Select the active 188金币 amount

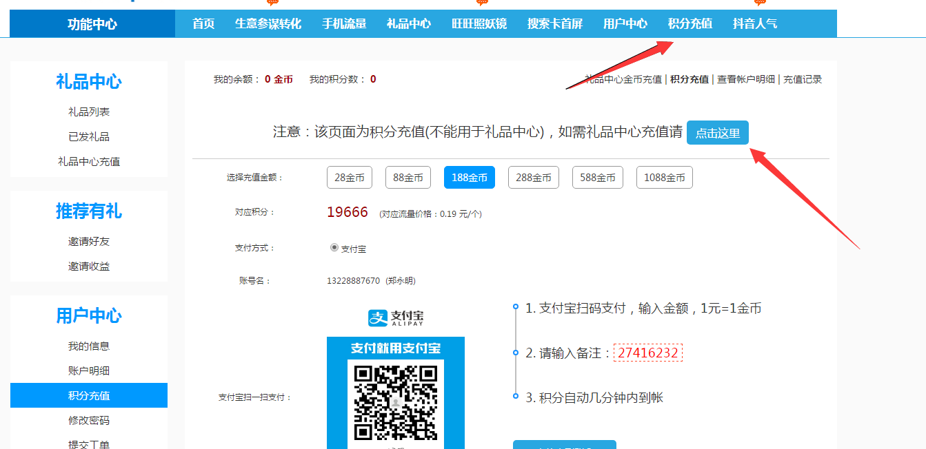pos(470,177)
